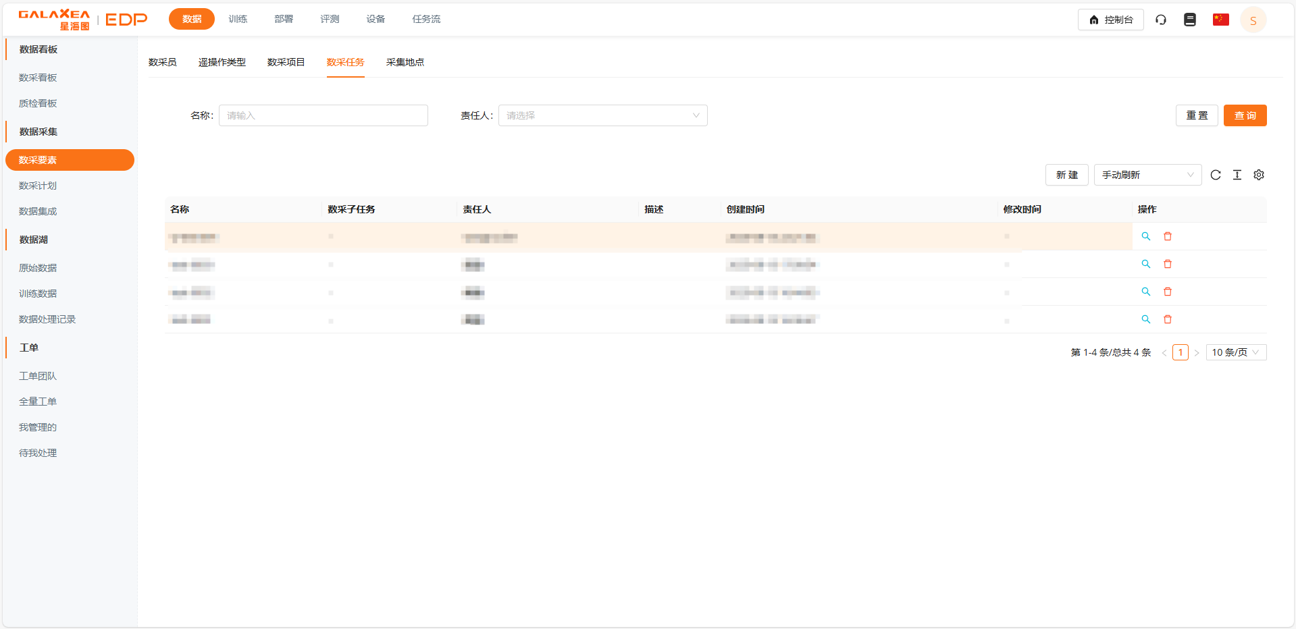Image resolution: width=1296 pixels, height=629 pixels.
Task: Click the refresh table icon
Action: 1216,175
